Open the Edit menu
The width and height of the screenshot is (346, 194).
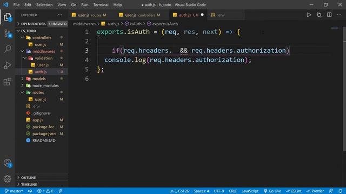click(28, 5)
